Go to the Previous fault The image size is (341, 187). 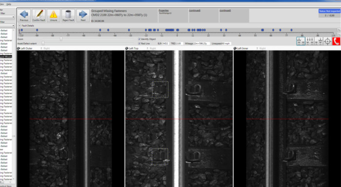pos(24,16)
